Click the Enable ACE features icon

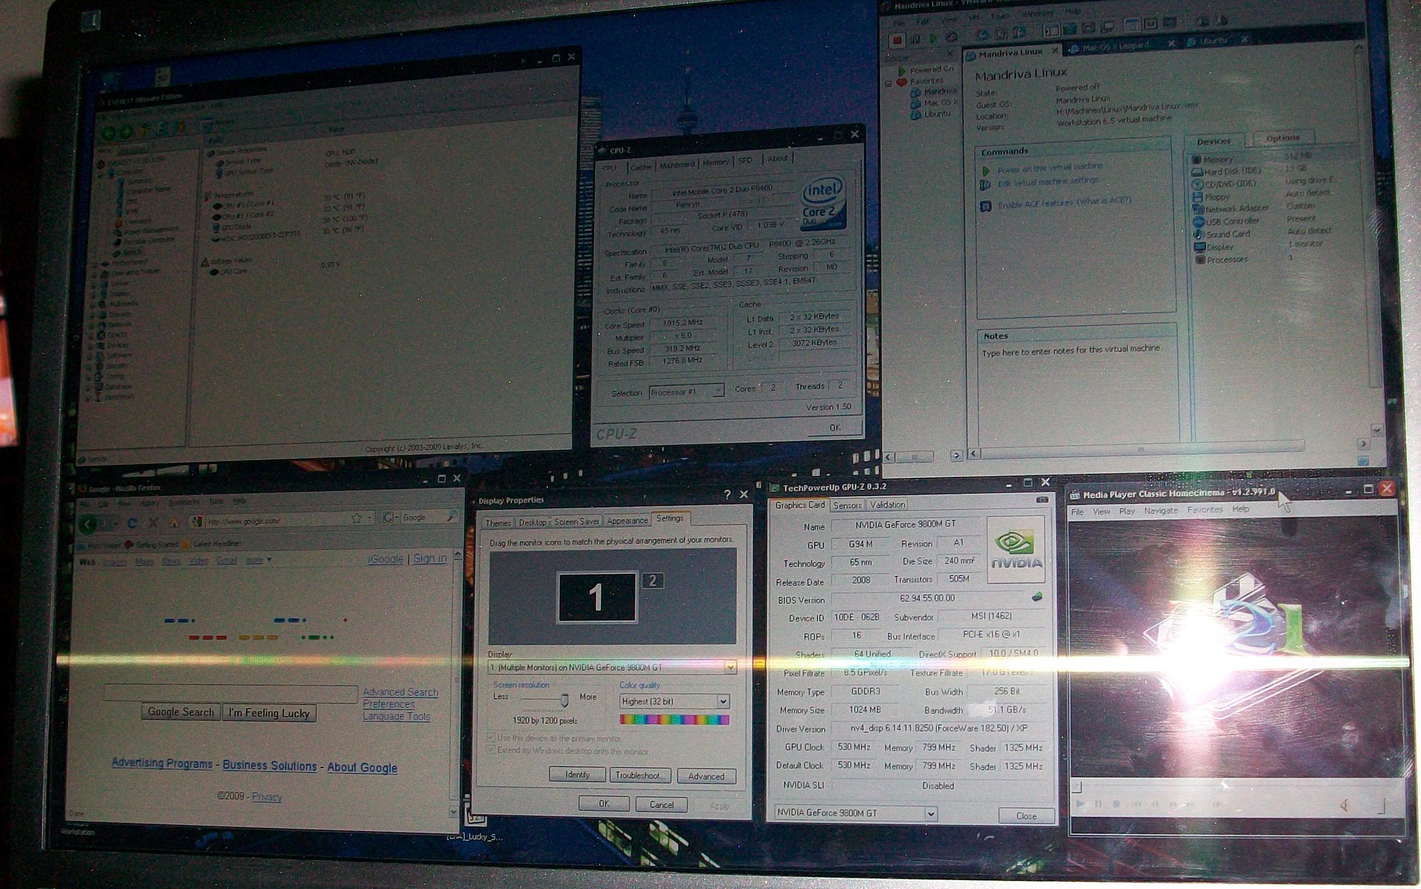pyautogui.click(x=986, y=206)
